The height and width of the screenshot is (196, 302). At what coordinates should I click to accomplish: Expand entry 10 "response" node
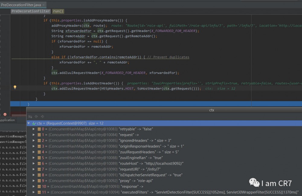pos(34,186)
